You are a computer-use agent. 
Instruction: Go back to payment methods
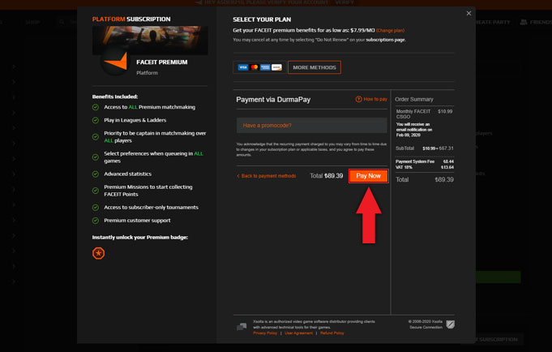pos(267,176)
